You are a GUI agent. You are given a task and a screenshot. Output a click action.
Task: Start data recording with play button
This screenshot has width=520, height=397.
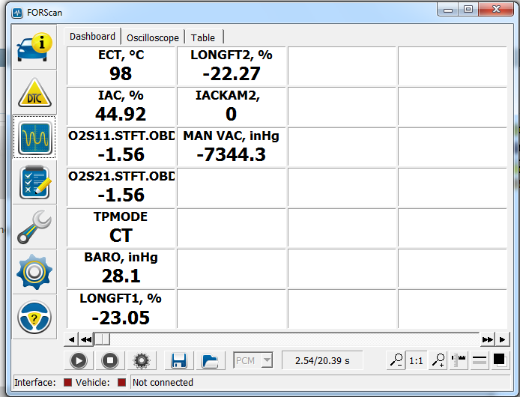click(79, 360)
